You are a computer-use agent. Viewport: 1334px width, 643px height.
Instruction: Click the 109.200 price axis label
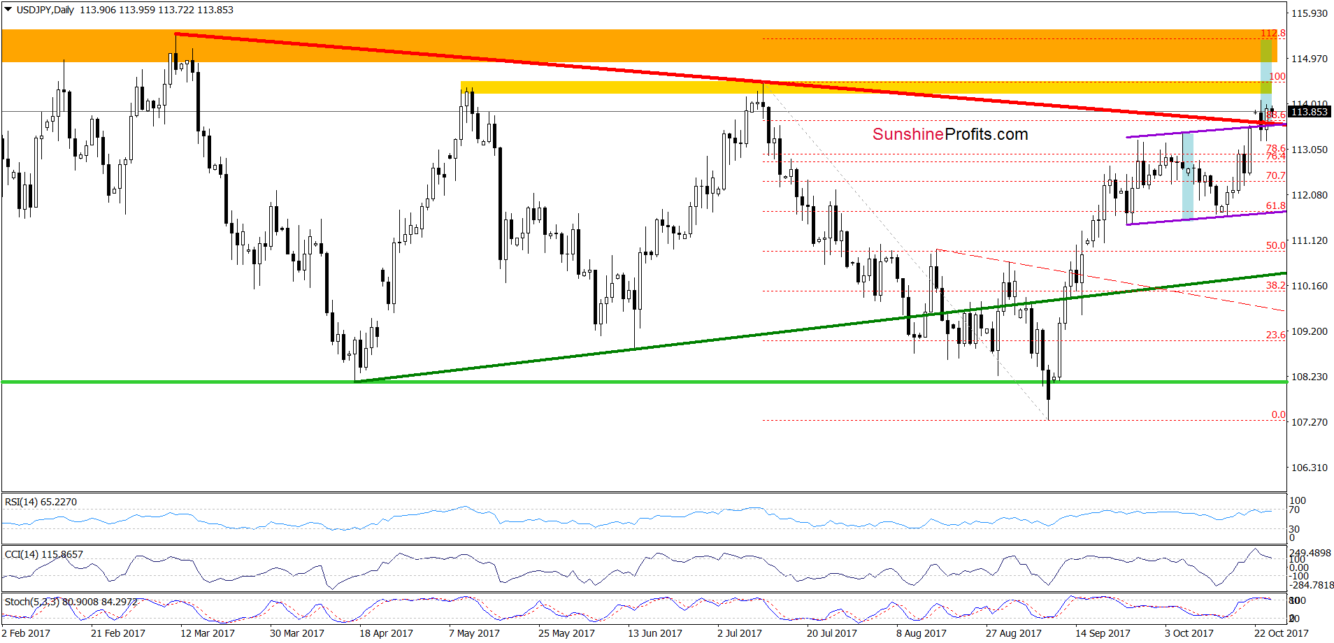coord(1309,331)
